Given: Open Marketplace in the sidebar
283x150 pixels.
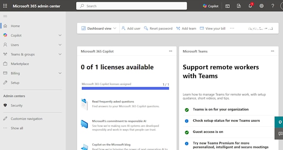Looking at the screenshot, I should (20, 64).
